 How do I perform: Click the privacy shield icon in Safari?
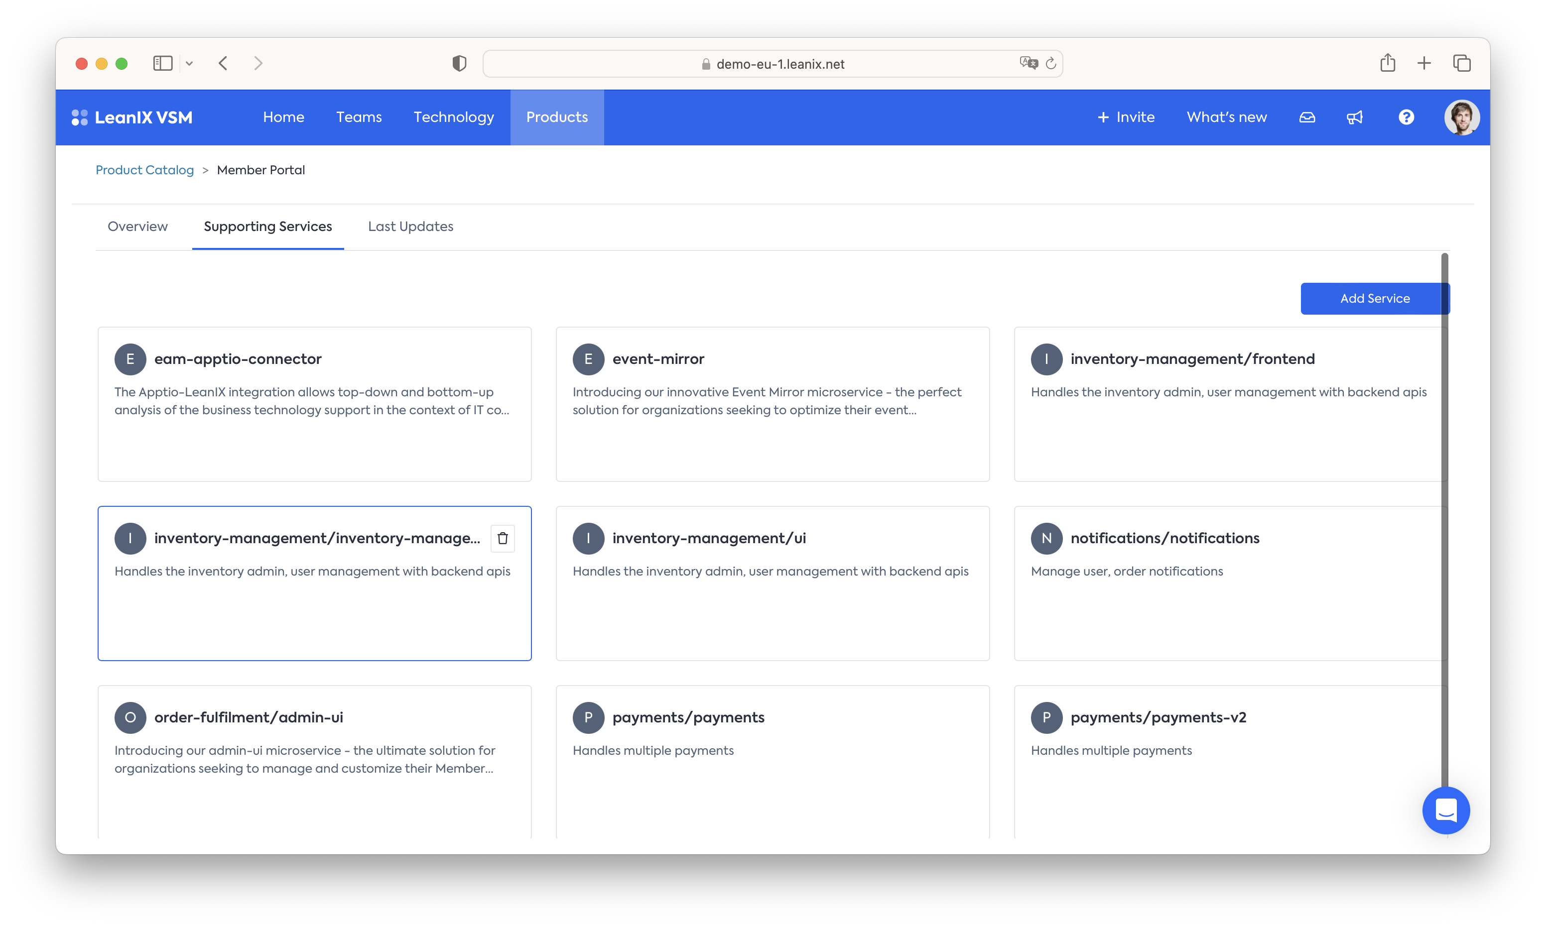coord(459,64)
